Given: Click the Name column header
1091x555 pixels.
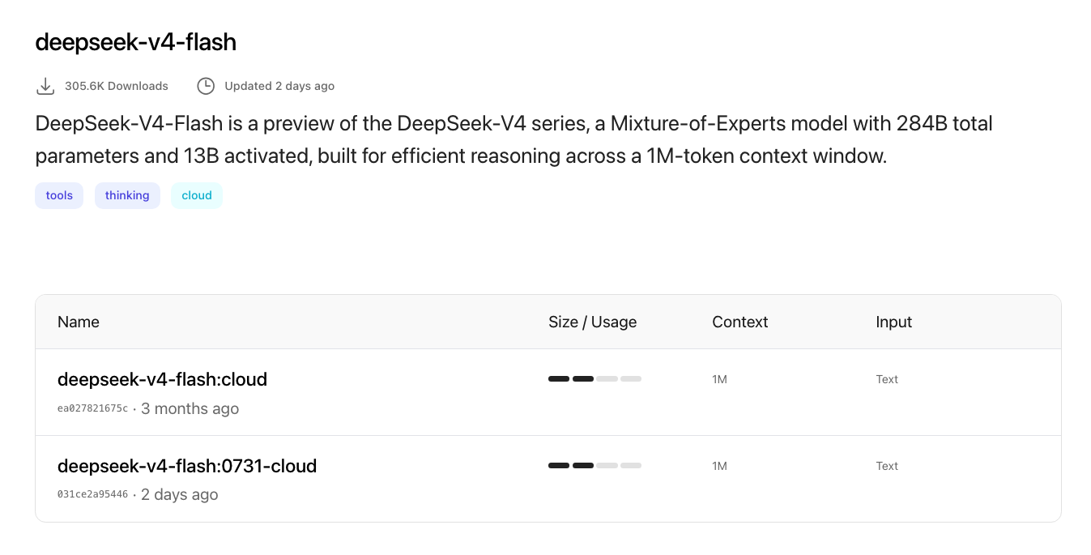Looking at the screenshot, I should (x=79, y=322).
